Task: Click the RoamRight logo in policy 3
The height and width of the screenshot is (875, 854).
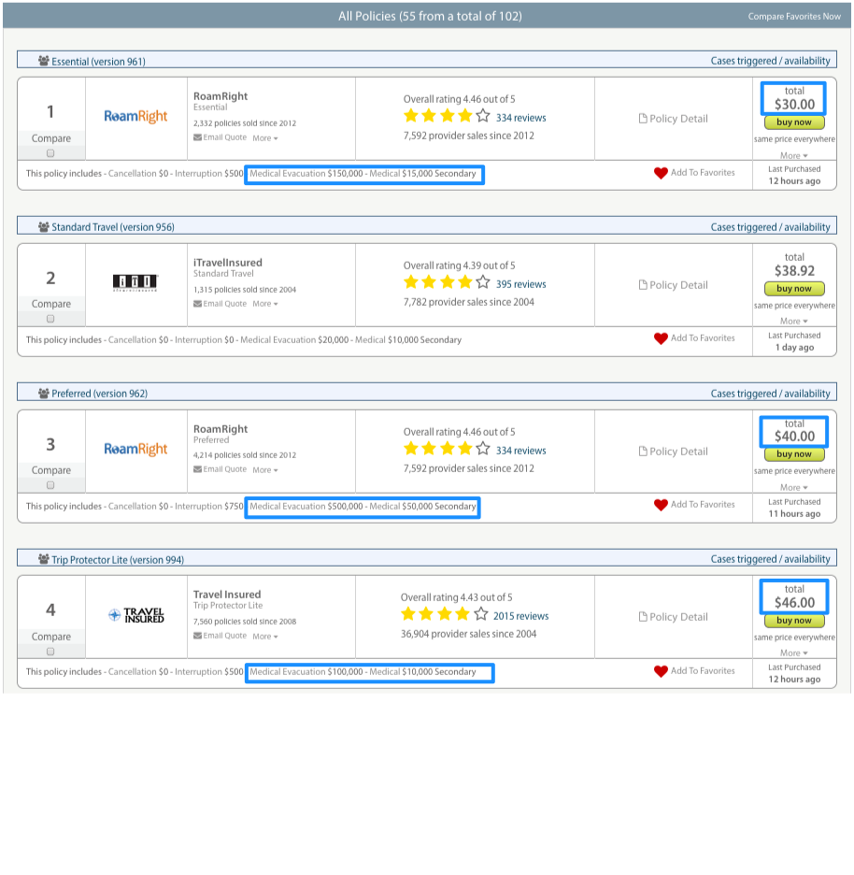Action: (136, 450)
